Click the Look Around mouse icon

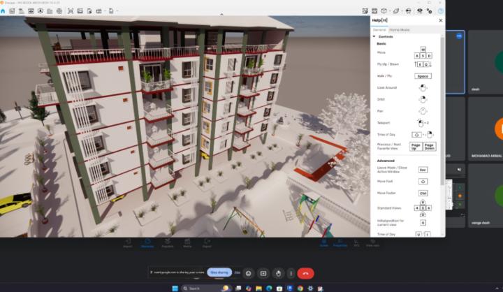[423, 87]
